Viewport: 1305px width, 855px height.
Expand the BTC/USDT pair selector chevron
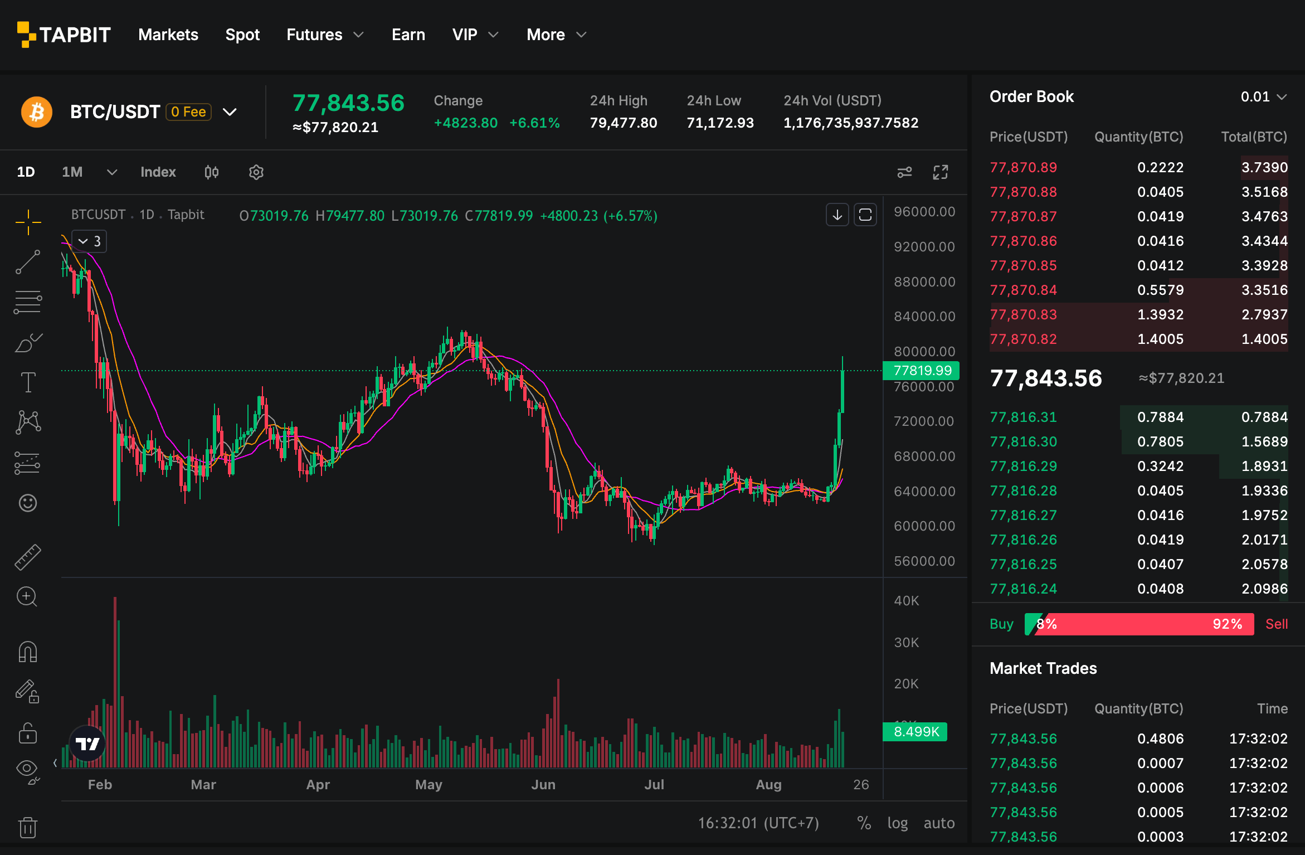230,112
